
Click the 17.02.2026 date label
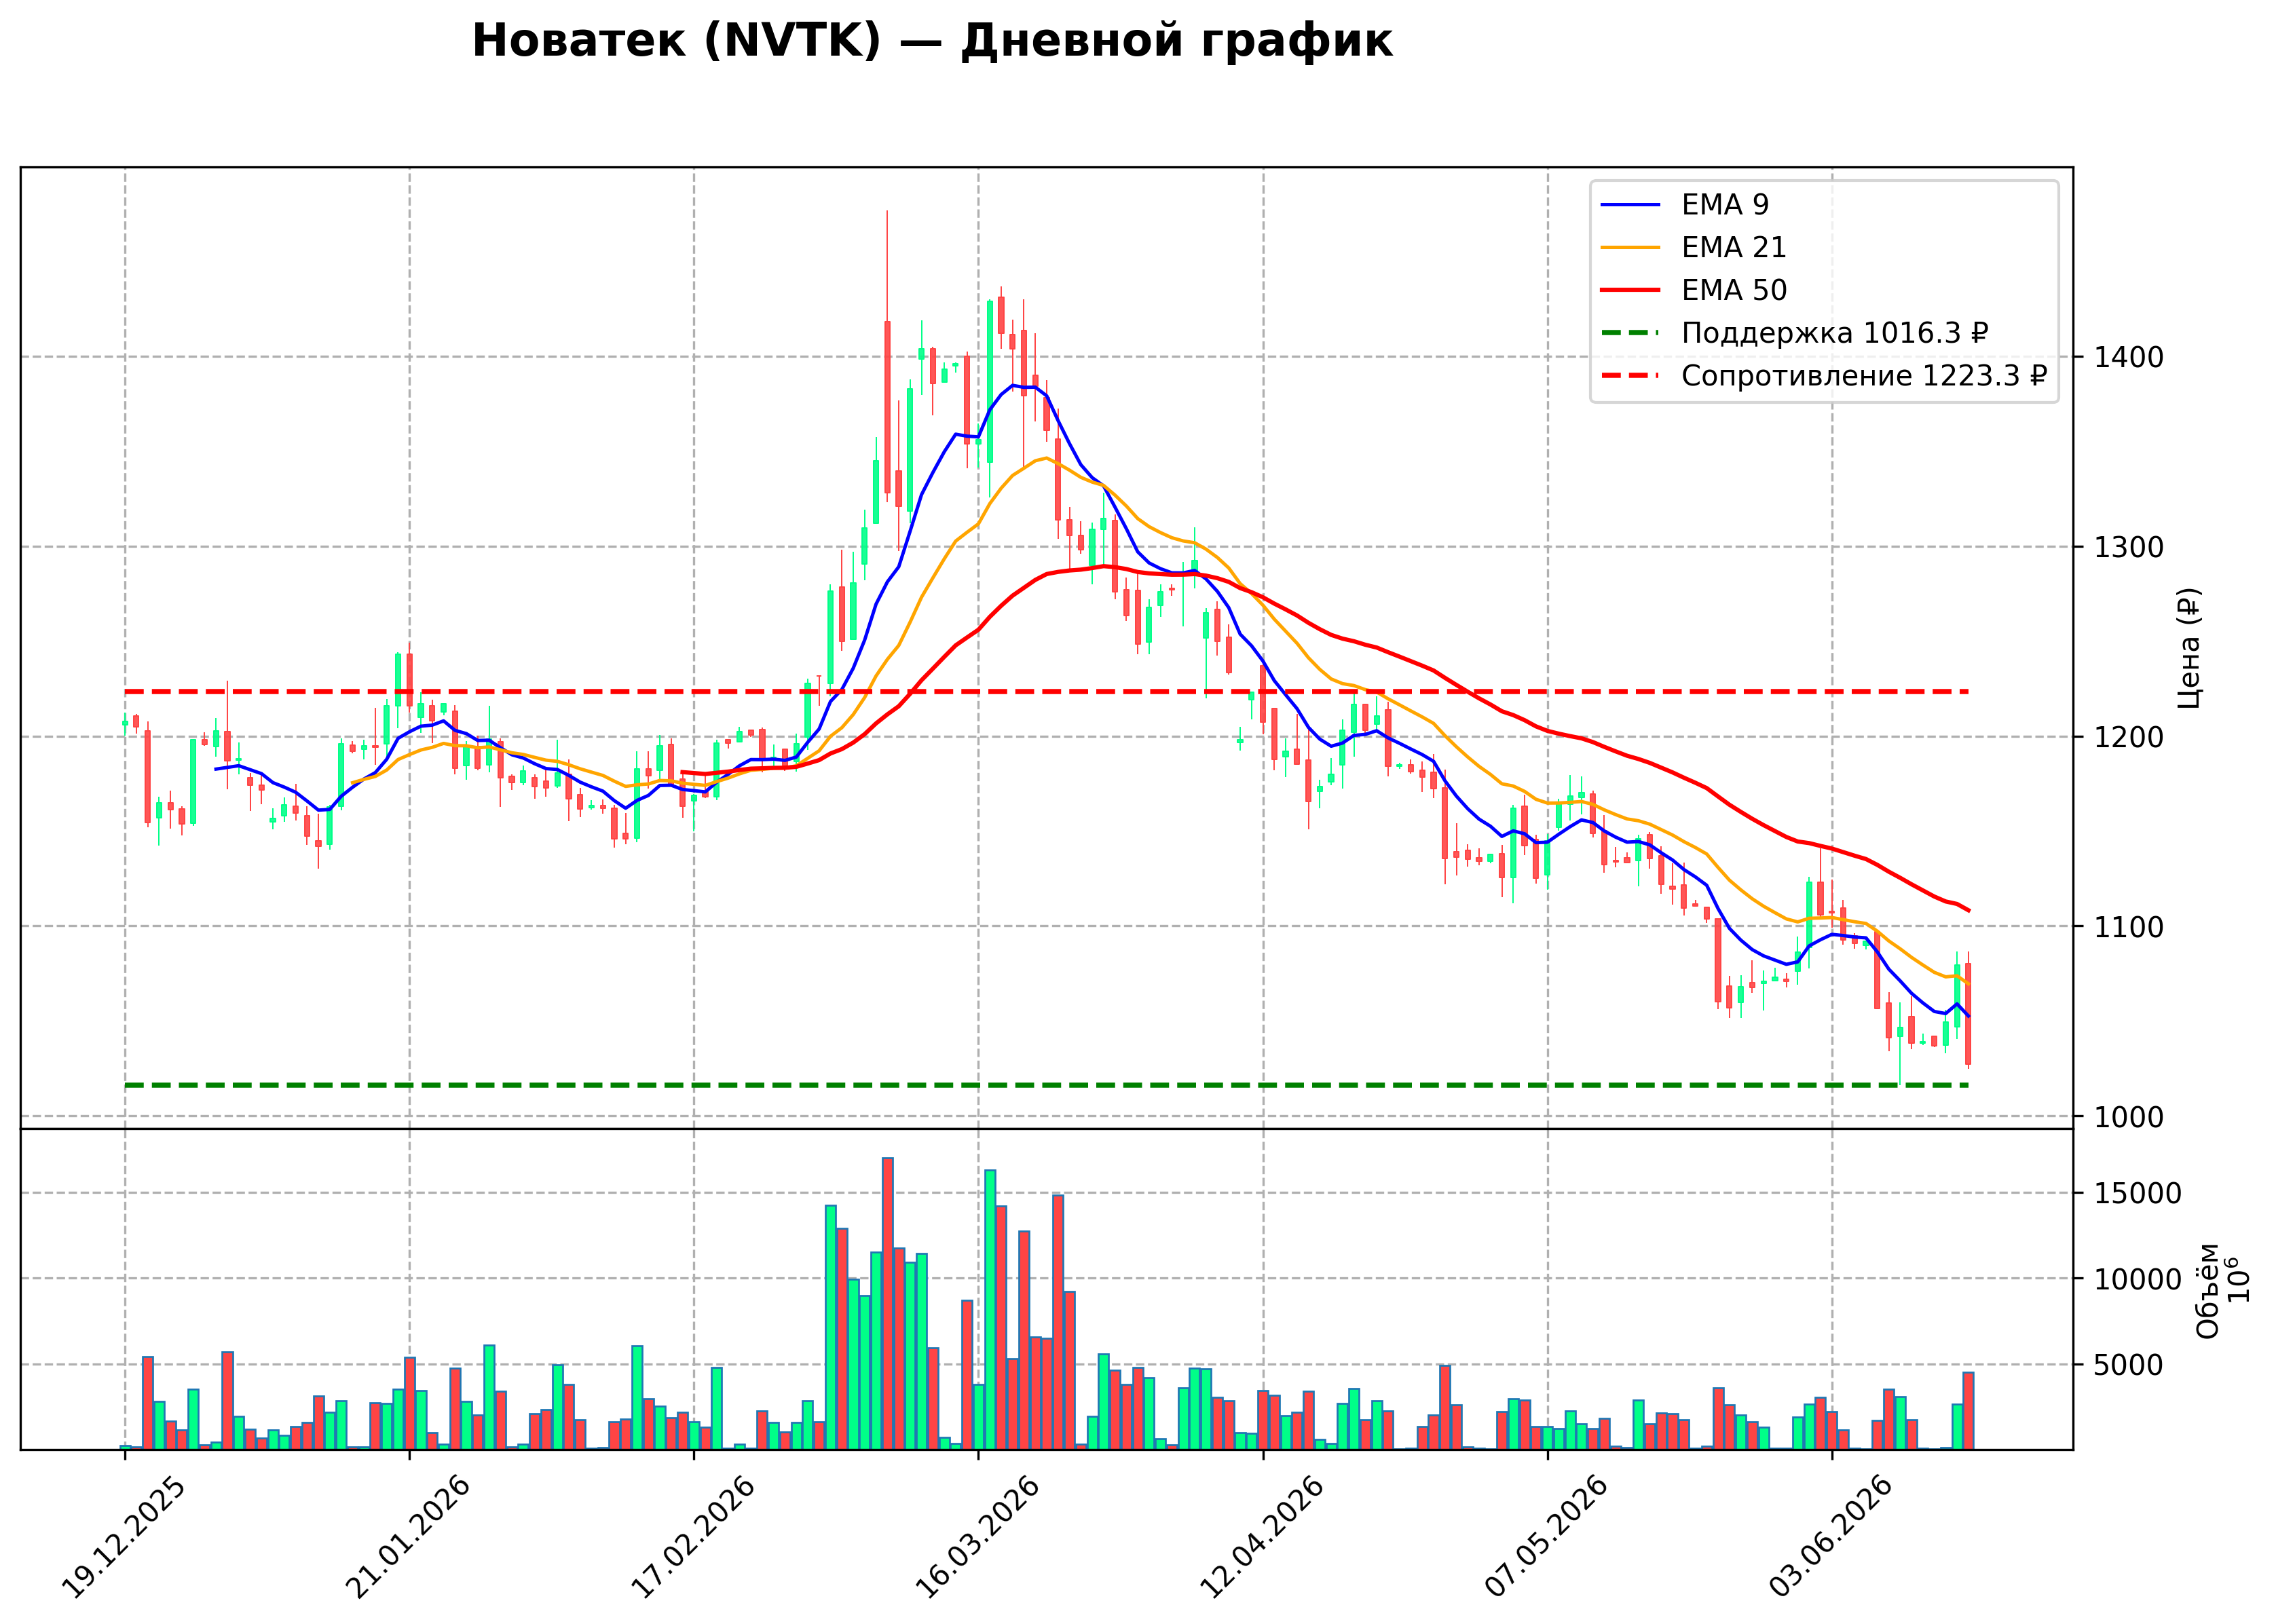coord(692,1538)
